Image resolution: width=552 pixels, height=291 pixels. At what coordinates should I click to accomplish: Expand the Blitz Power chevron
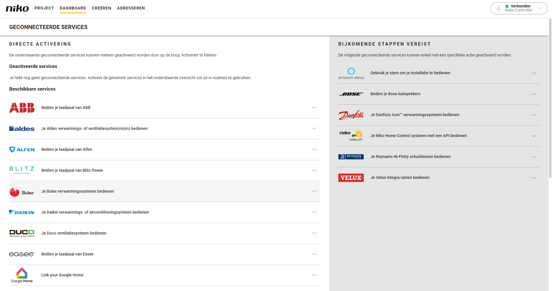point(314,170)
